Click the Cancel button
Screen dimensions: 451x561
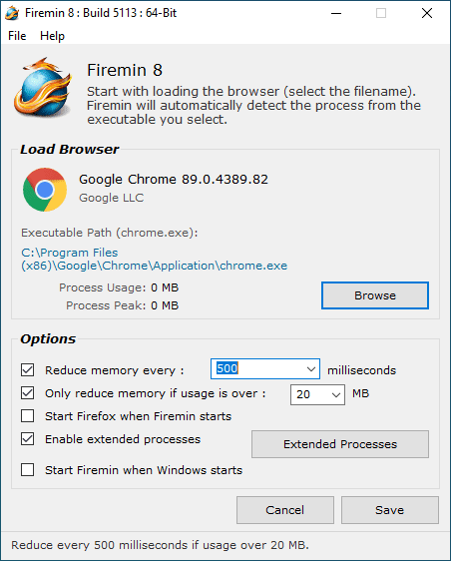tap(285, 510)
